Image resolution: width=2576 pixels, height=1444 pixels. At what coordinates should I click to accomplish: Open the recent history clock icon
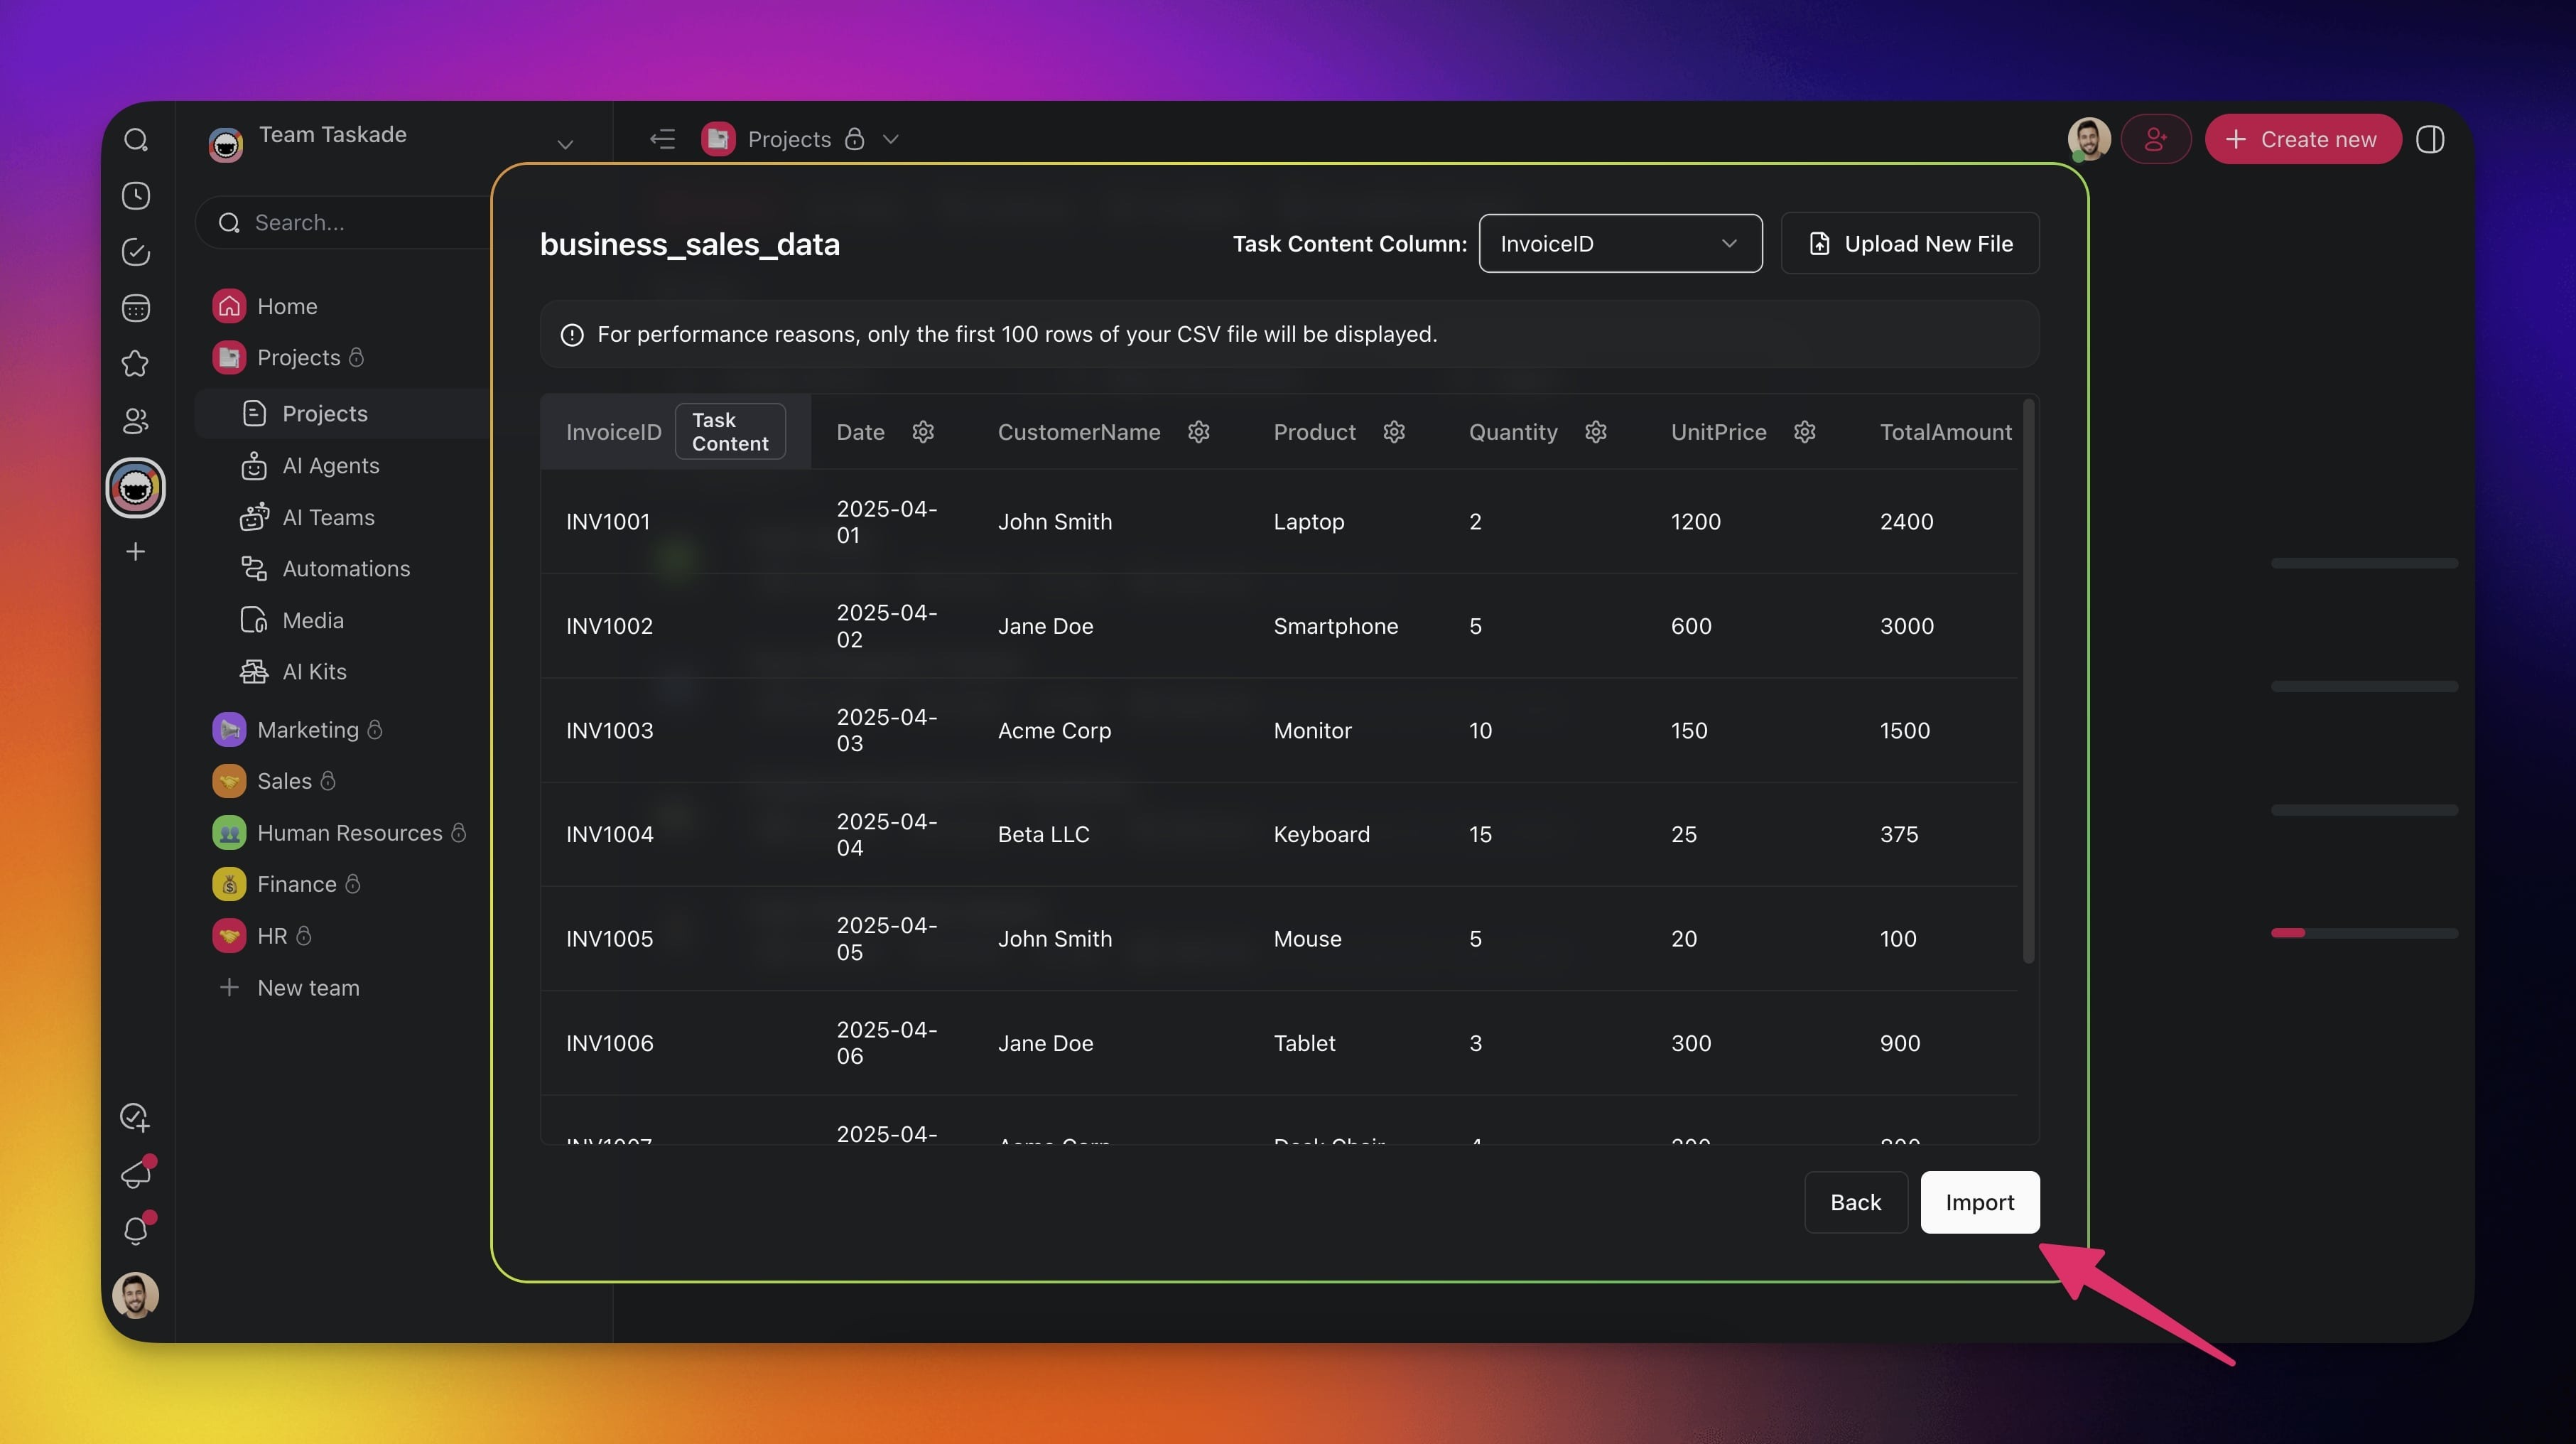136,196
